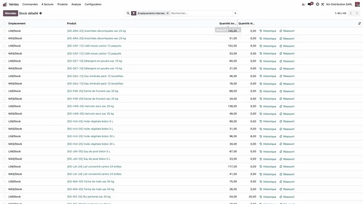Open the Kin Distribution SARL company switcher
The image size is (363, 204).
(339, 4)
